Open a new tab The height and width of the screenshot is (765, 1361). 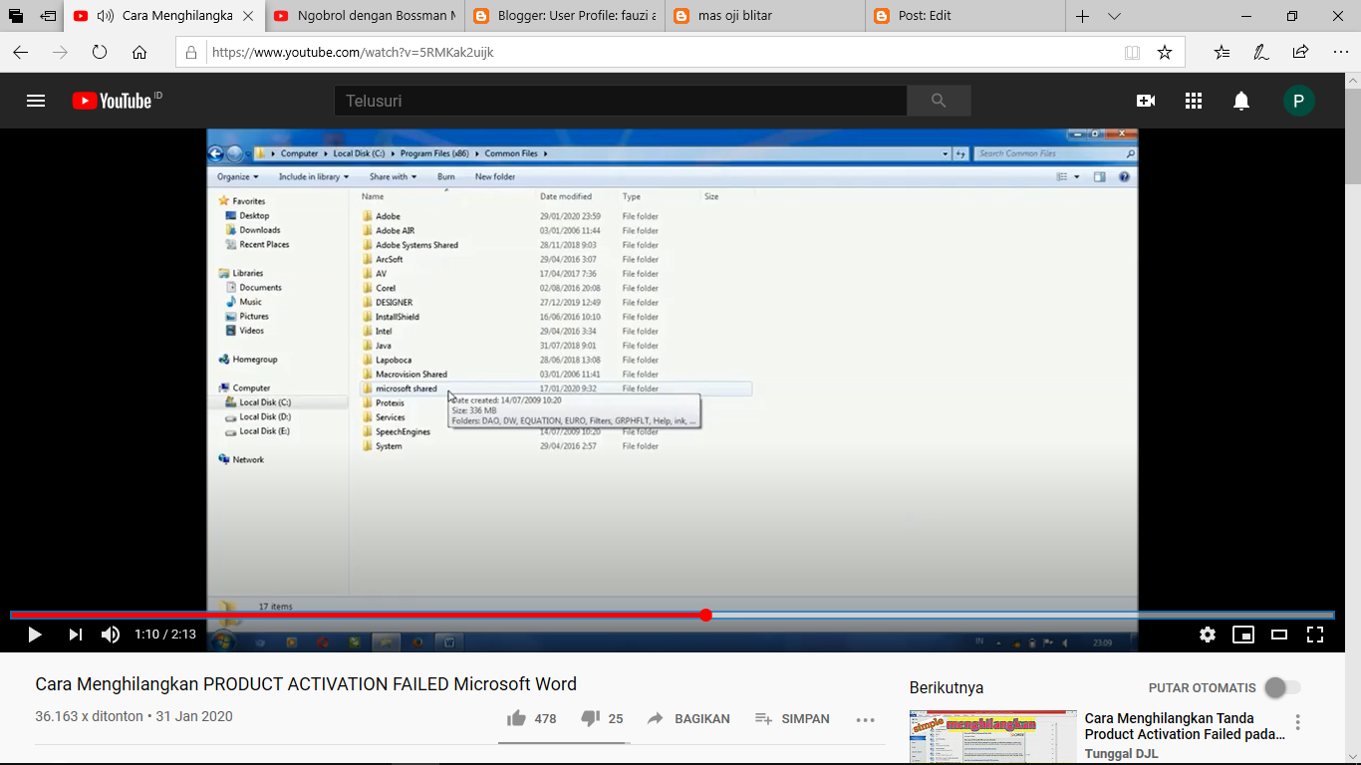click(1082, 16)
